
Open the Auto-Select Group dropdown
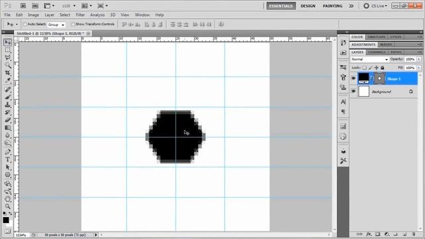point(56,25)
